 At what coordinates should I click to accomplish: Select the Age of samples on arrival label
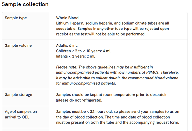tap(21, 114)
